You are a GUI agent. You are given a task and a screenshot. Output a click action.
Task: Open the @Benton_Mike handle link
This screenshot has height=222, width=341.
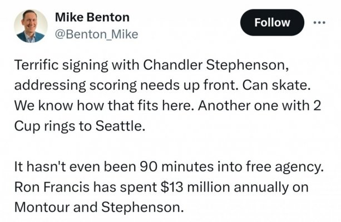(x=97, y=34)
